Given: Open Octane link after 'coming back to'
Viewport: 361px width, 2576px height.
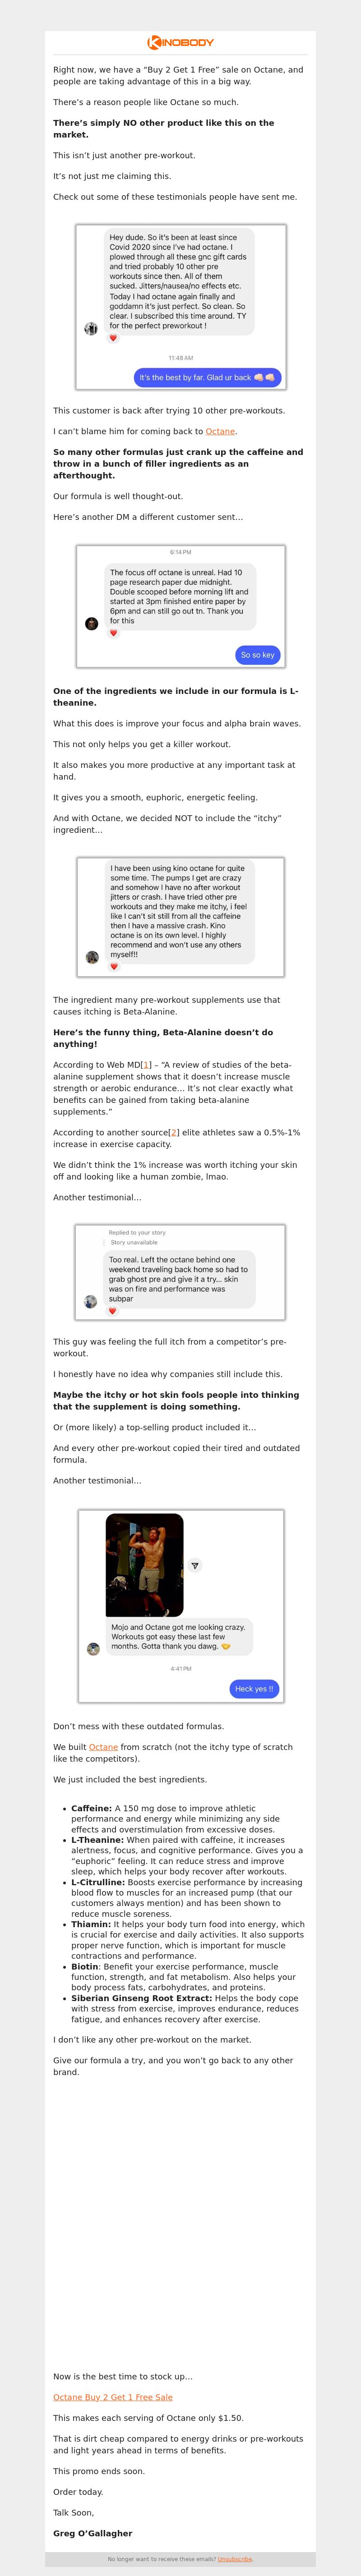Looking at the screenshot, I should click(x=220, y=431).
